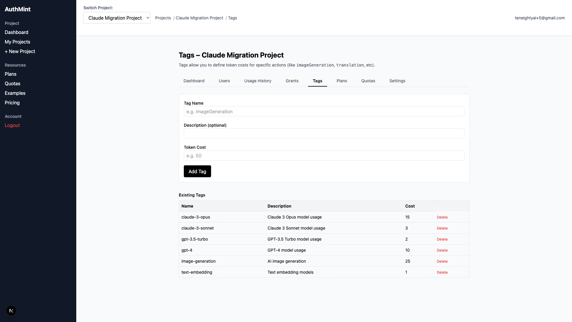Focus the Token Cost input field
The image size is (572, 322).
click(324, 156)
